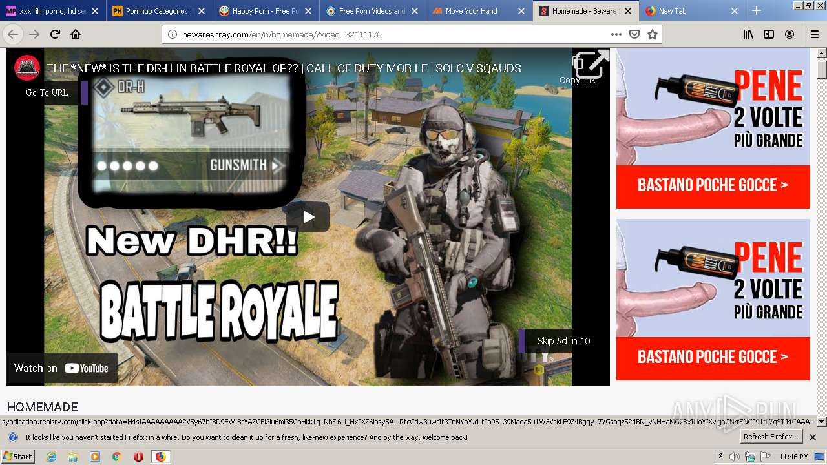Open the upper PENE 2 VOLTE ad image

(x=713, y=107)
